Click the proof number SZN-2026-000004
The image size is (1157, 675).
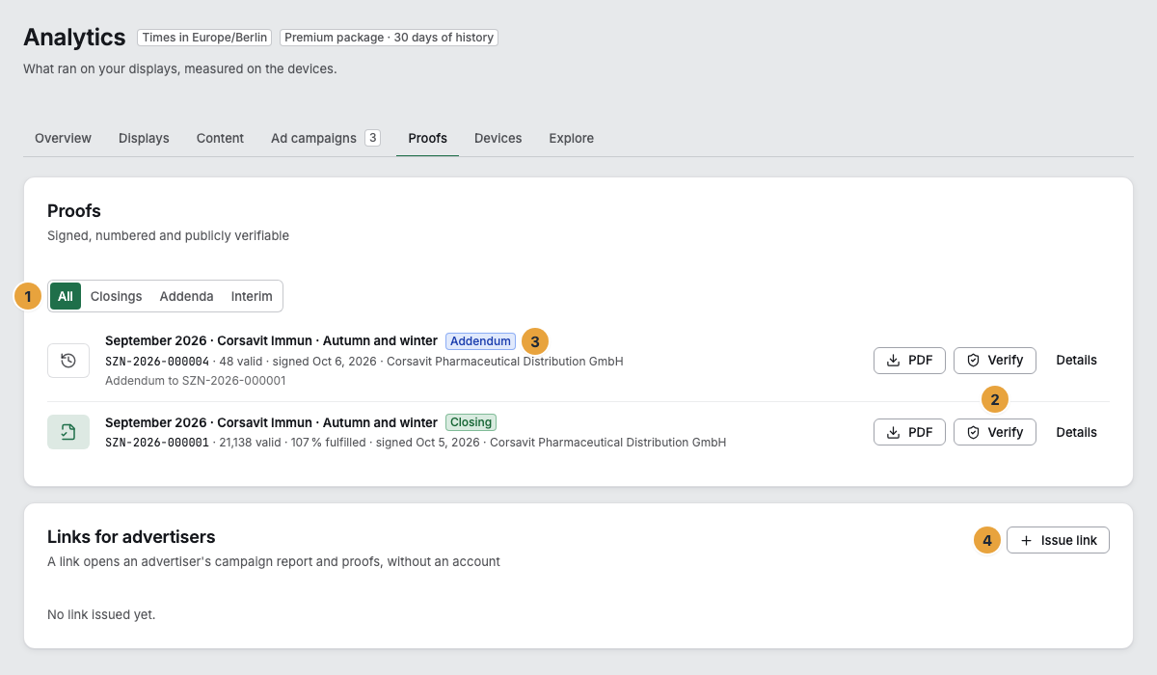[x=157, y=362]
